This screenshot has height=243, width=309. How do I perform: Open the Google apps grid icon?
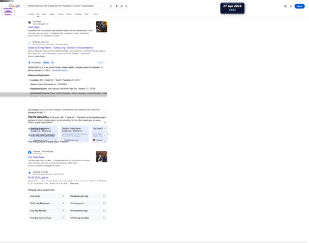[x=291, y=6]
